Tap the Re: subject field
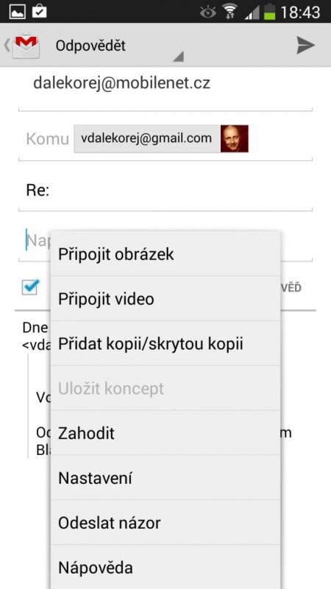 [165, 191]
